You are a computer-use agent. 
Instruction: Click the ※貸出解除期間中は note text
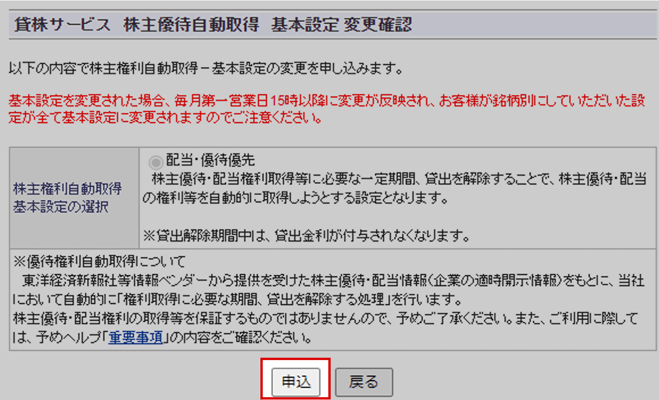click(x=307, y=236)
